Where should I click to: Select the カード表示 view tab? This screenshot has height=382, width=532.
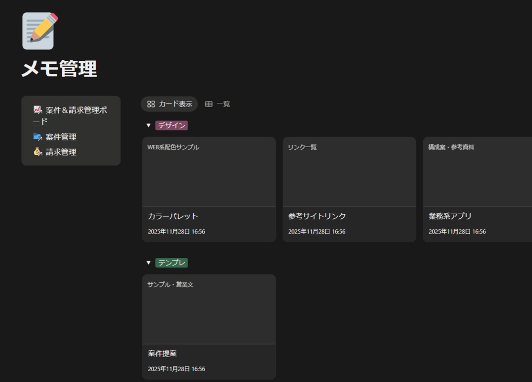(170, 104)
